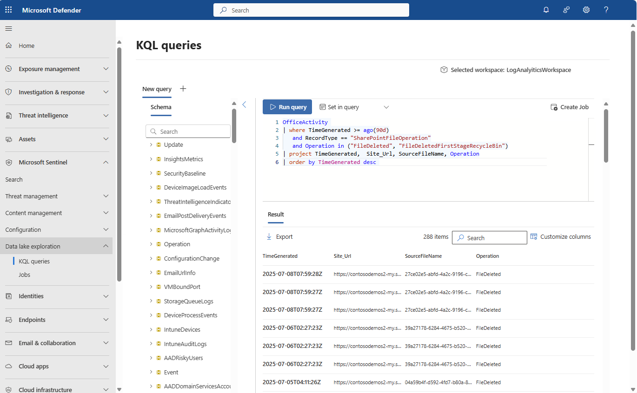This screenshot has width=637, height=393.
Task: Collapse the Microsoft Sentinel section
Action: [x=106, y=162]
